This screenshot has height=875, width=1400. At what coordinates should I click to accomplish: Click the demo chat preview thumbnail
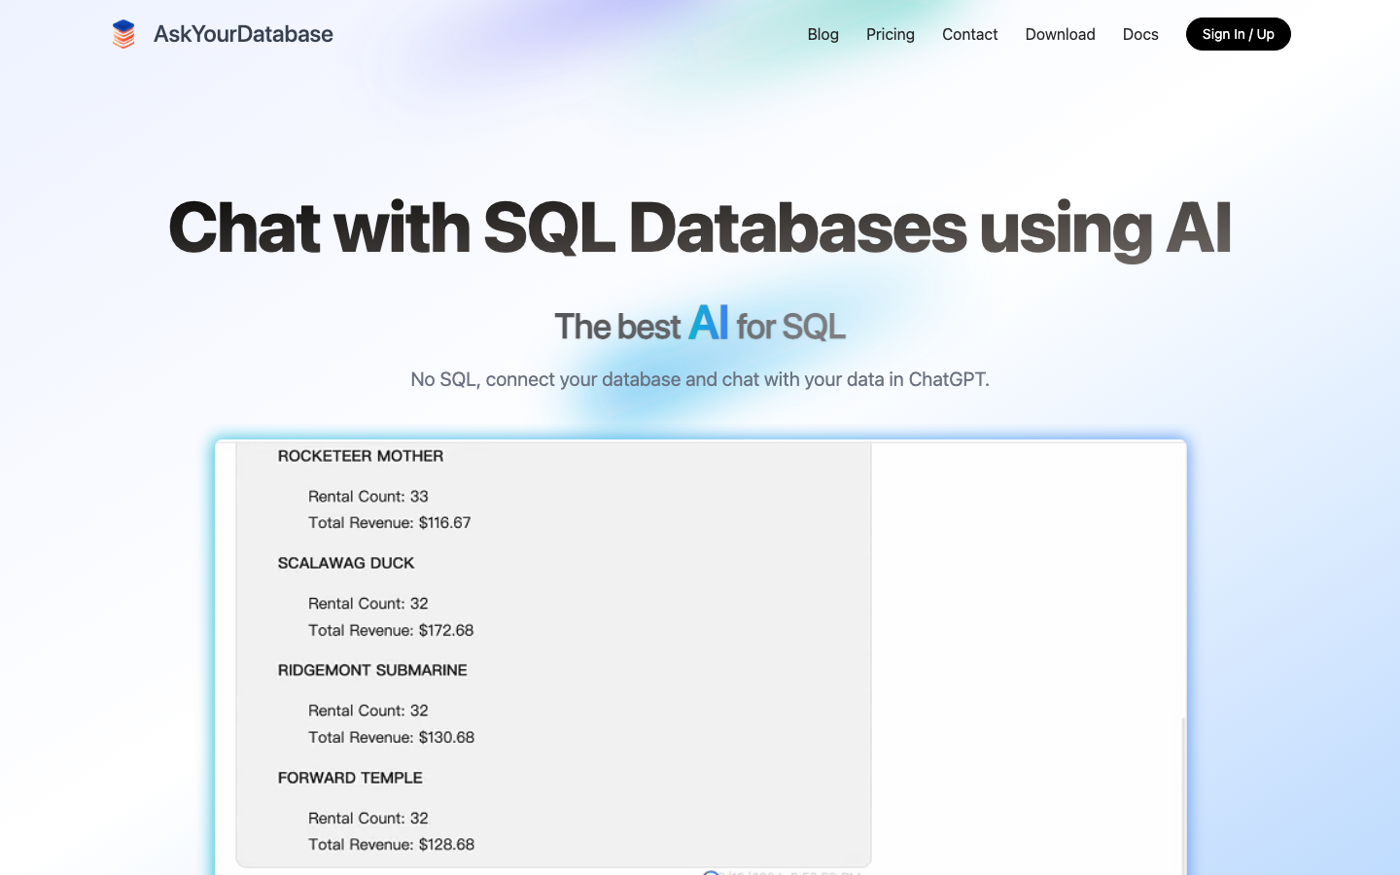pos(700,657)
